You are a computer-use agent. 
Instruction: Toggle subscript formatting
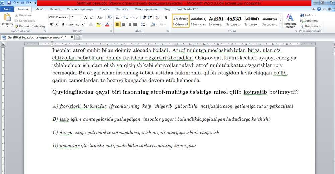(77, 24)
